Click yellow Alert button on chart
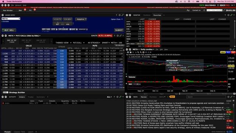This screenshot has width=236, height=133. [223, 52]
